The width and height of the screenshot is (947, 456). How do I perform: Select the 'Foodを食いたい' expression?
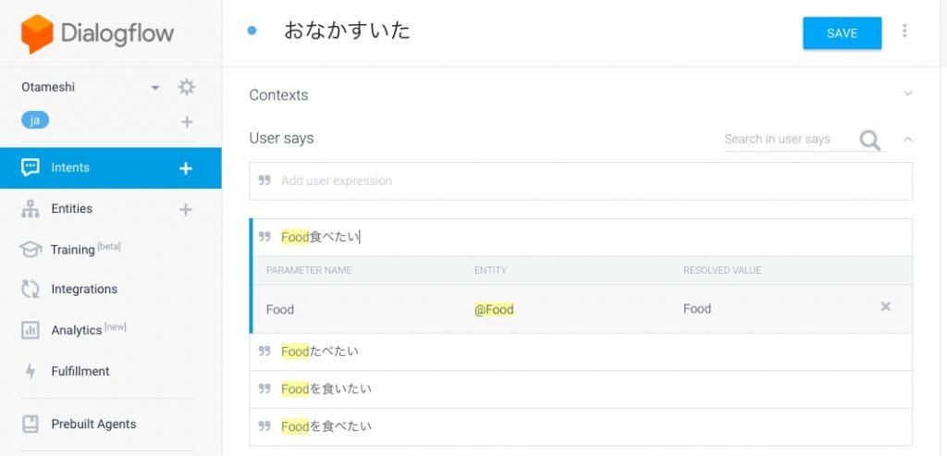pos(581,389)
